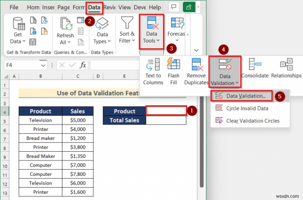Collapse the ribbon with the chevron

pos(196,51)
